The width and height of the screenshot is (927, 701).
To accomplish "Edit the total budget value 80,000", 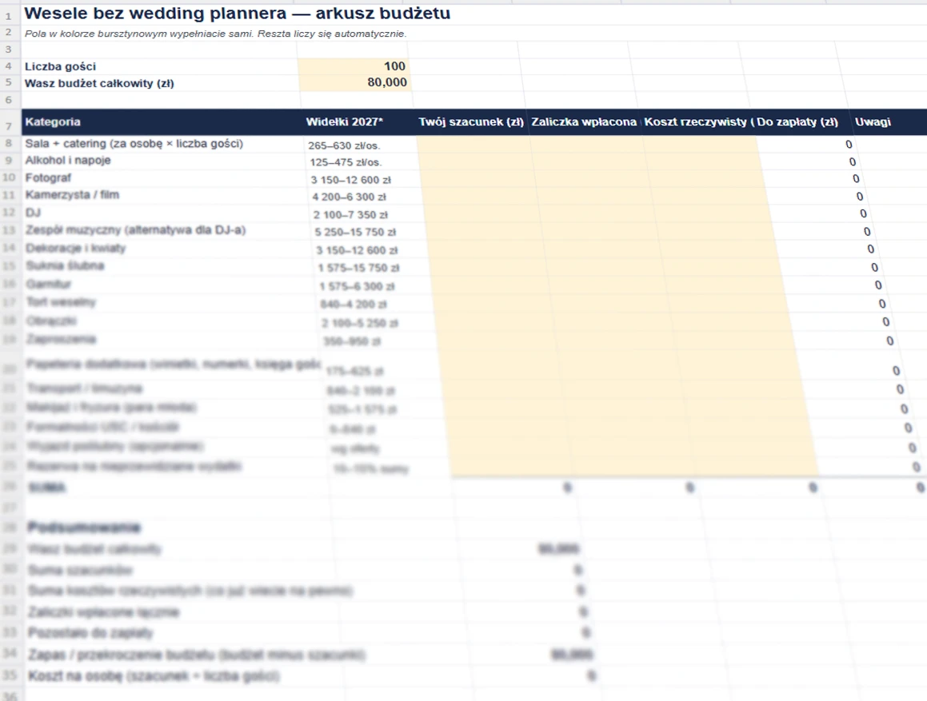I will [x=354, y=82].
